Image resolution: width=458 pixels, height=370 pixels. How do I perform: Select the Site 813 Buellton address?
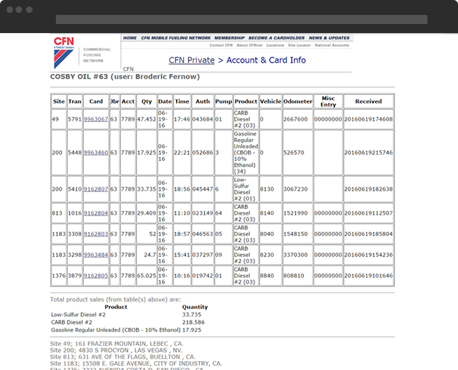tap(123, 357)
